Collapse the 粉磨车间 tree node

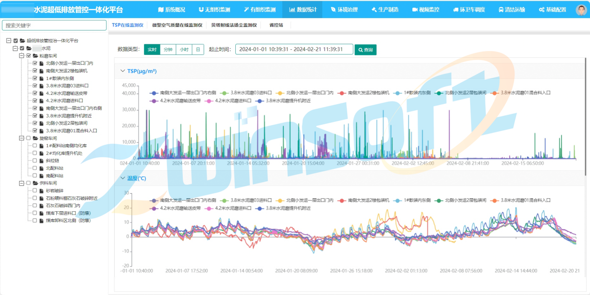coord(21,56)
